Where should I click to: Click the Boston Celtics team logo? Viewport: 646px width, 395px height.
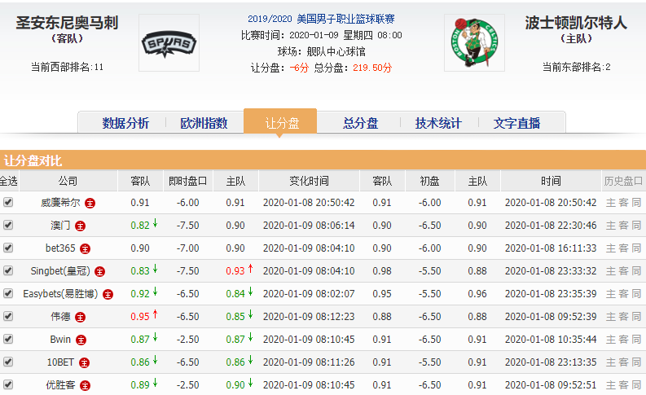click(474, 43)
